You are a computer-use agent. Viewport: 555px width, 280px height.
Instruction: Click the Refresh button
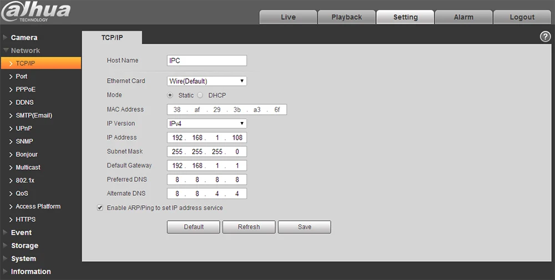(x=249, y=227)
